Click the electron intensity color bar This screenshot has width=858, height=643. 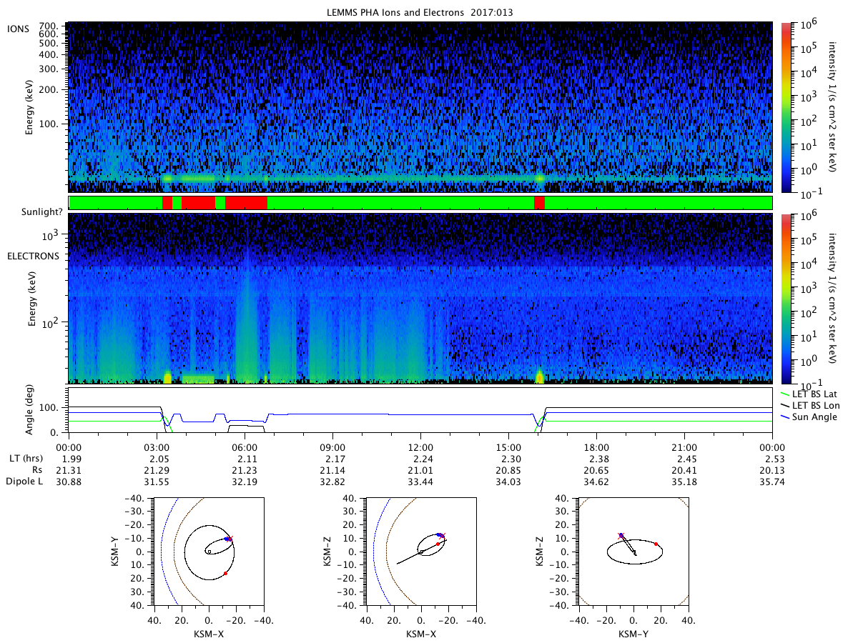[786, 298]
